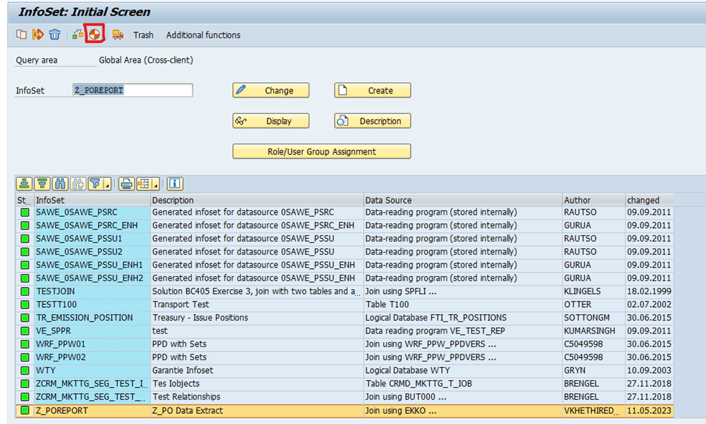
Task: Sort the list in ascending order
Action: pos(24,184)
